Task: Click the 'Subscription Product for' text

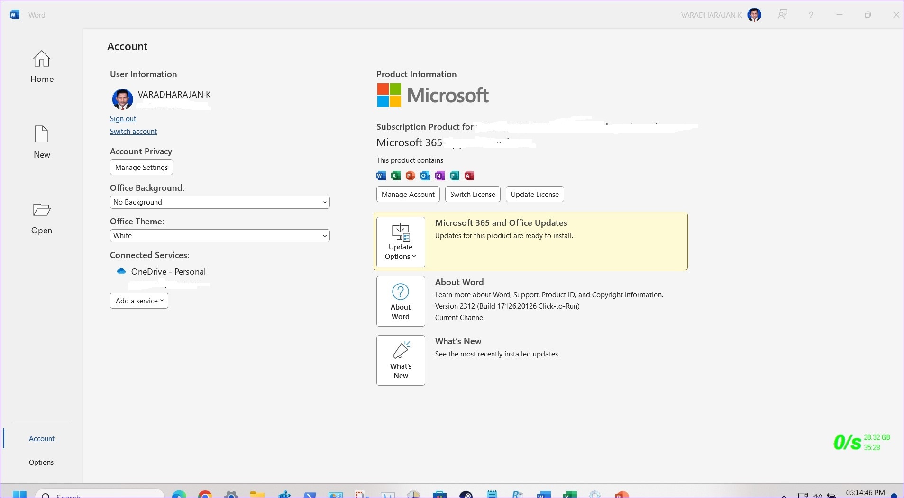Action: pos(425,127)
